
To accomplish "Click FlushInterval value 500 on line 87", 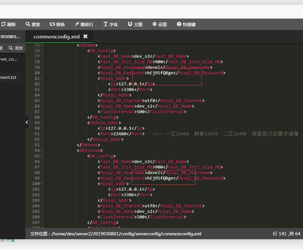I will (141, 112).
